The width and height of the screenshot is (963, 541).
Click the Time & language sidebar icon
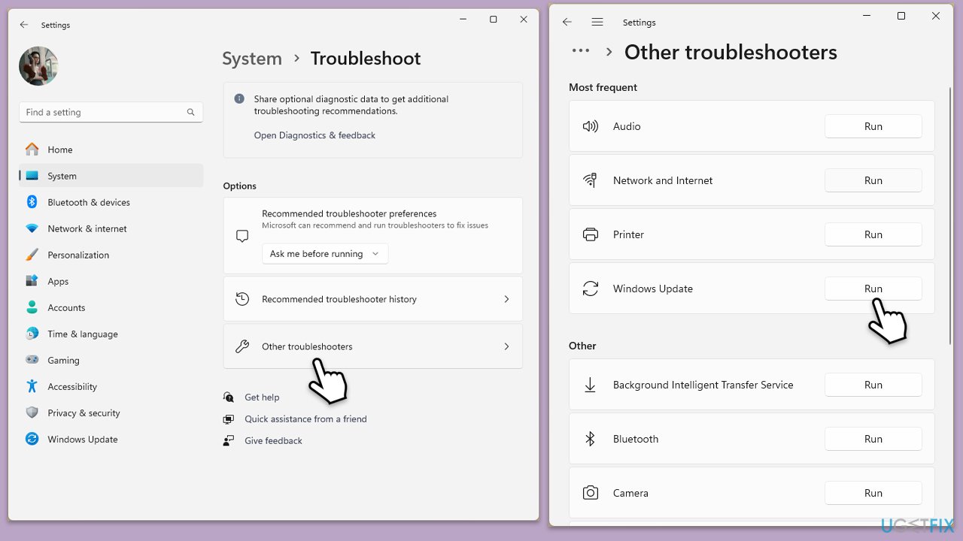click(32, 334)
